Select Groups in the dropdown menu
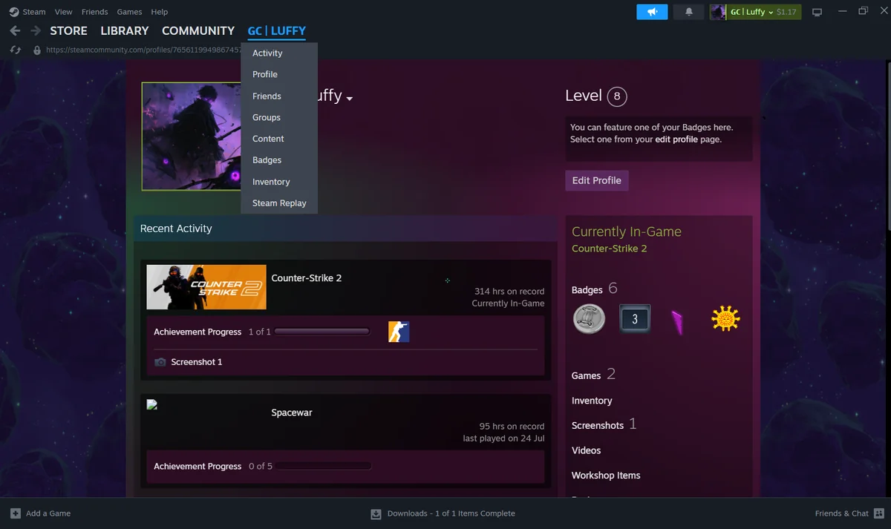This screenshot has height=529, width=891. [279, 117]
